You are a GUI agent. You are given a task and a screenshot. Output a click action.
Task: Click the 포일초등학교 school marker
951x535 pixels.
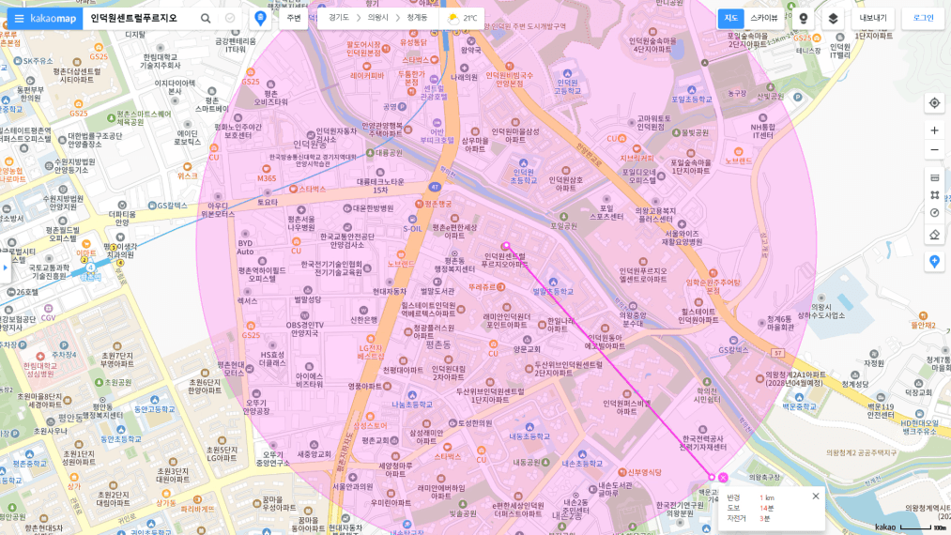pyautogui.click(x=691, y=90)
